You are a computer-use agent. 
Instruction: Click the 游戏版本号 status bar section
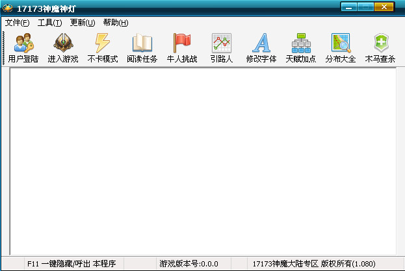[x=189, y=264]
